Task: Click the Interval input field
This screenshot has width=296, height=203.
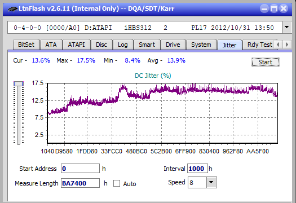Action: point(197,169)
